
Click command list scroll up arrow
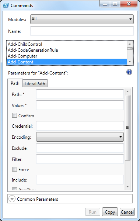tap(130, 44)
